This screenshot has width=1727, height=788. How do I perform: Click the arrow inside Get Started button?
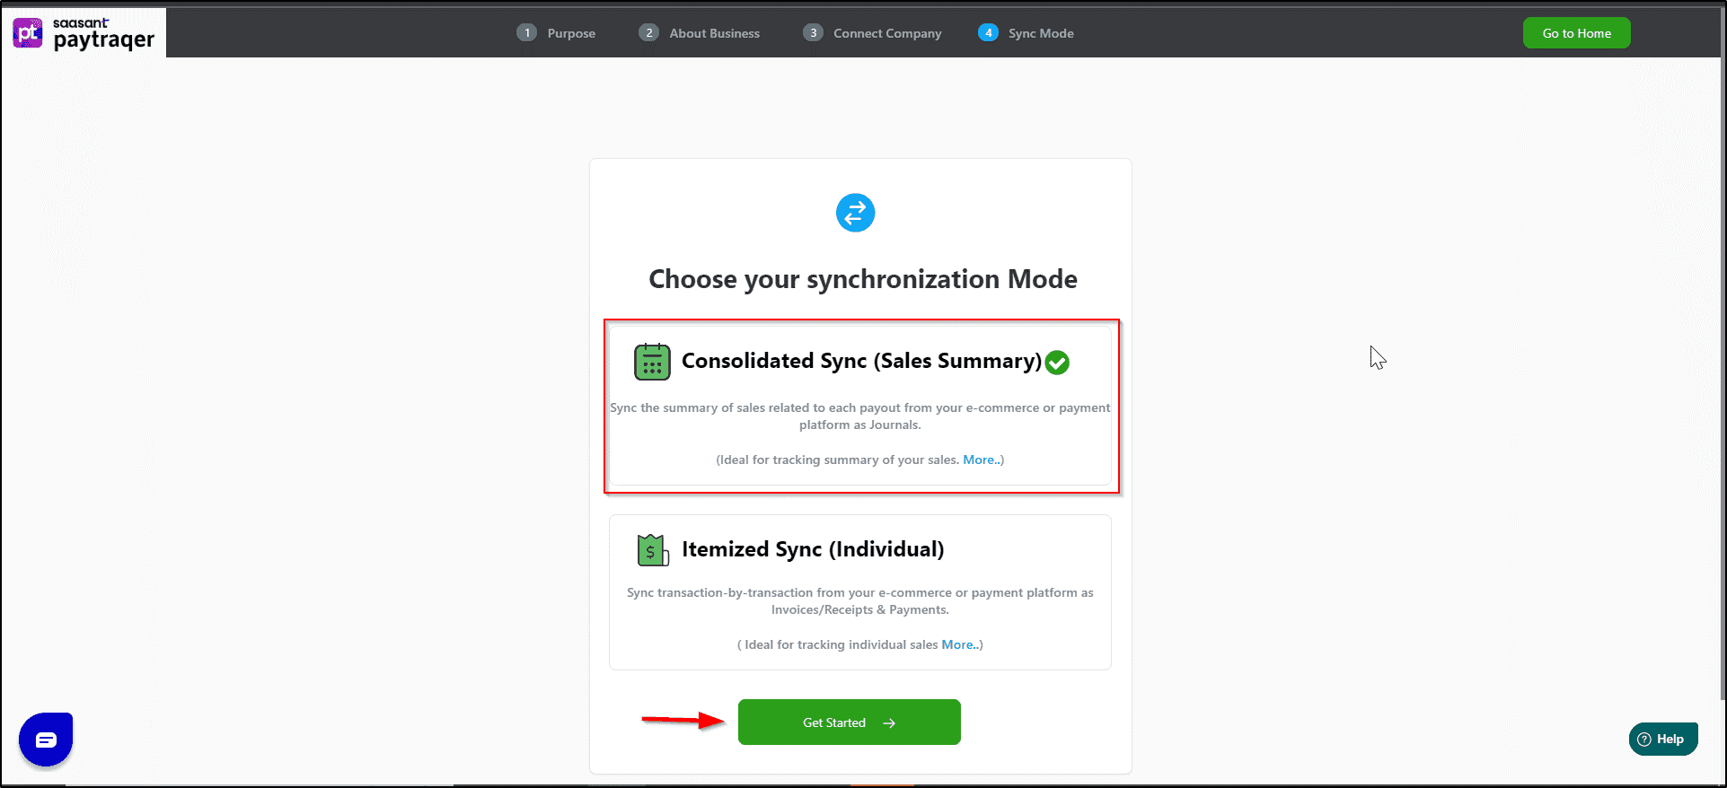click(888, 722)
